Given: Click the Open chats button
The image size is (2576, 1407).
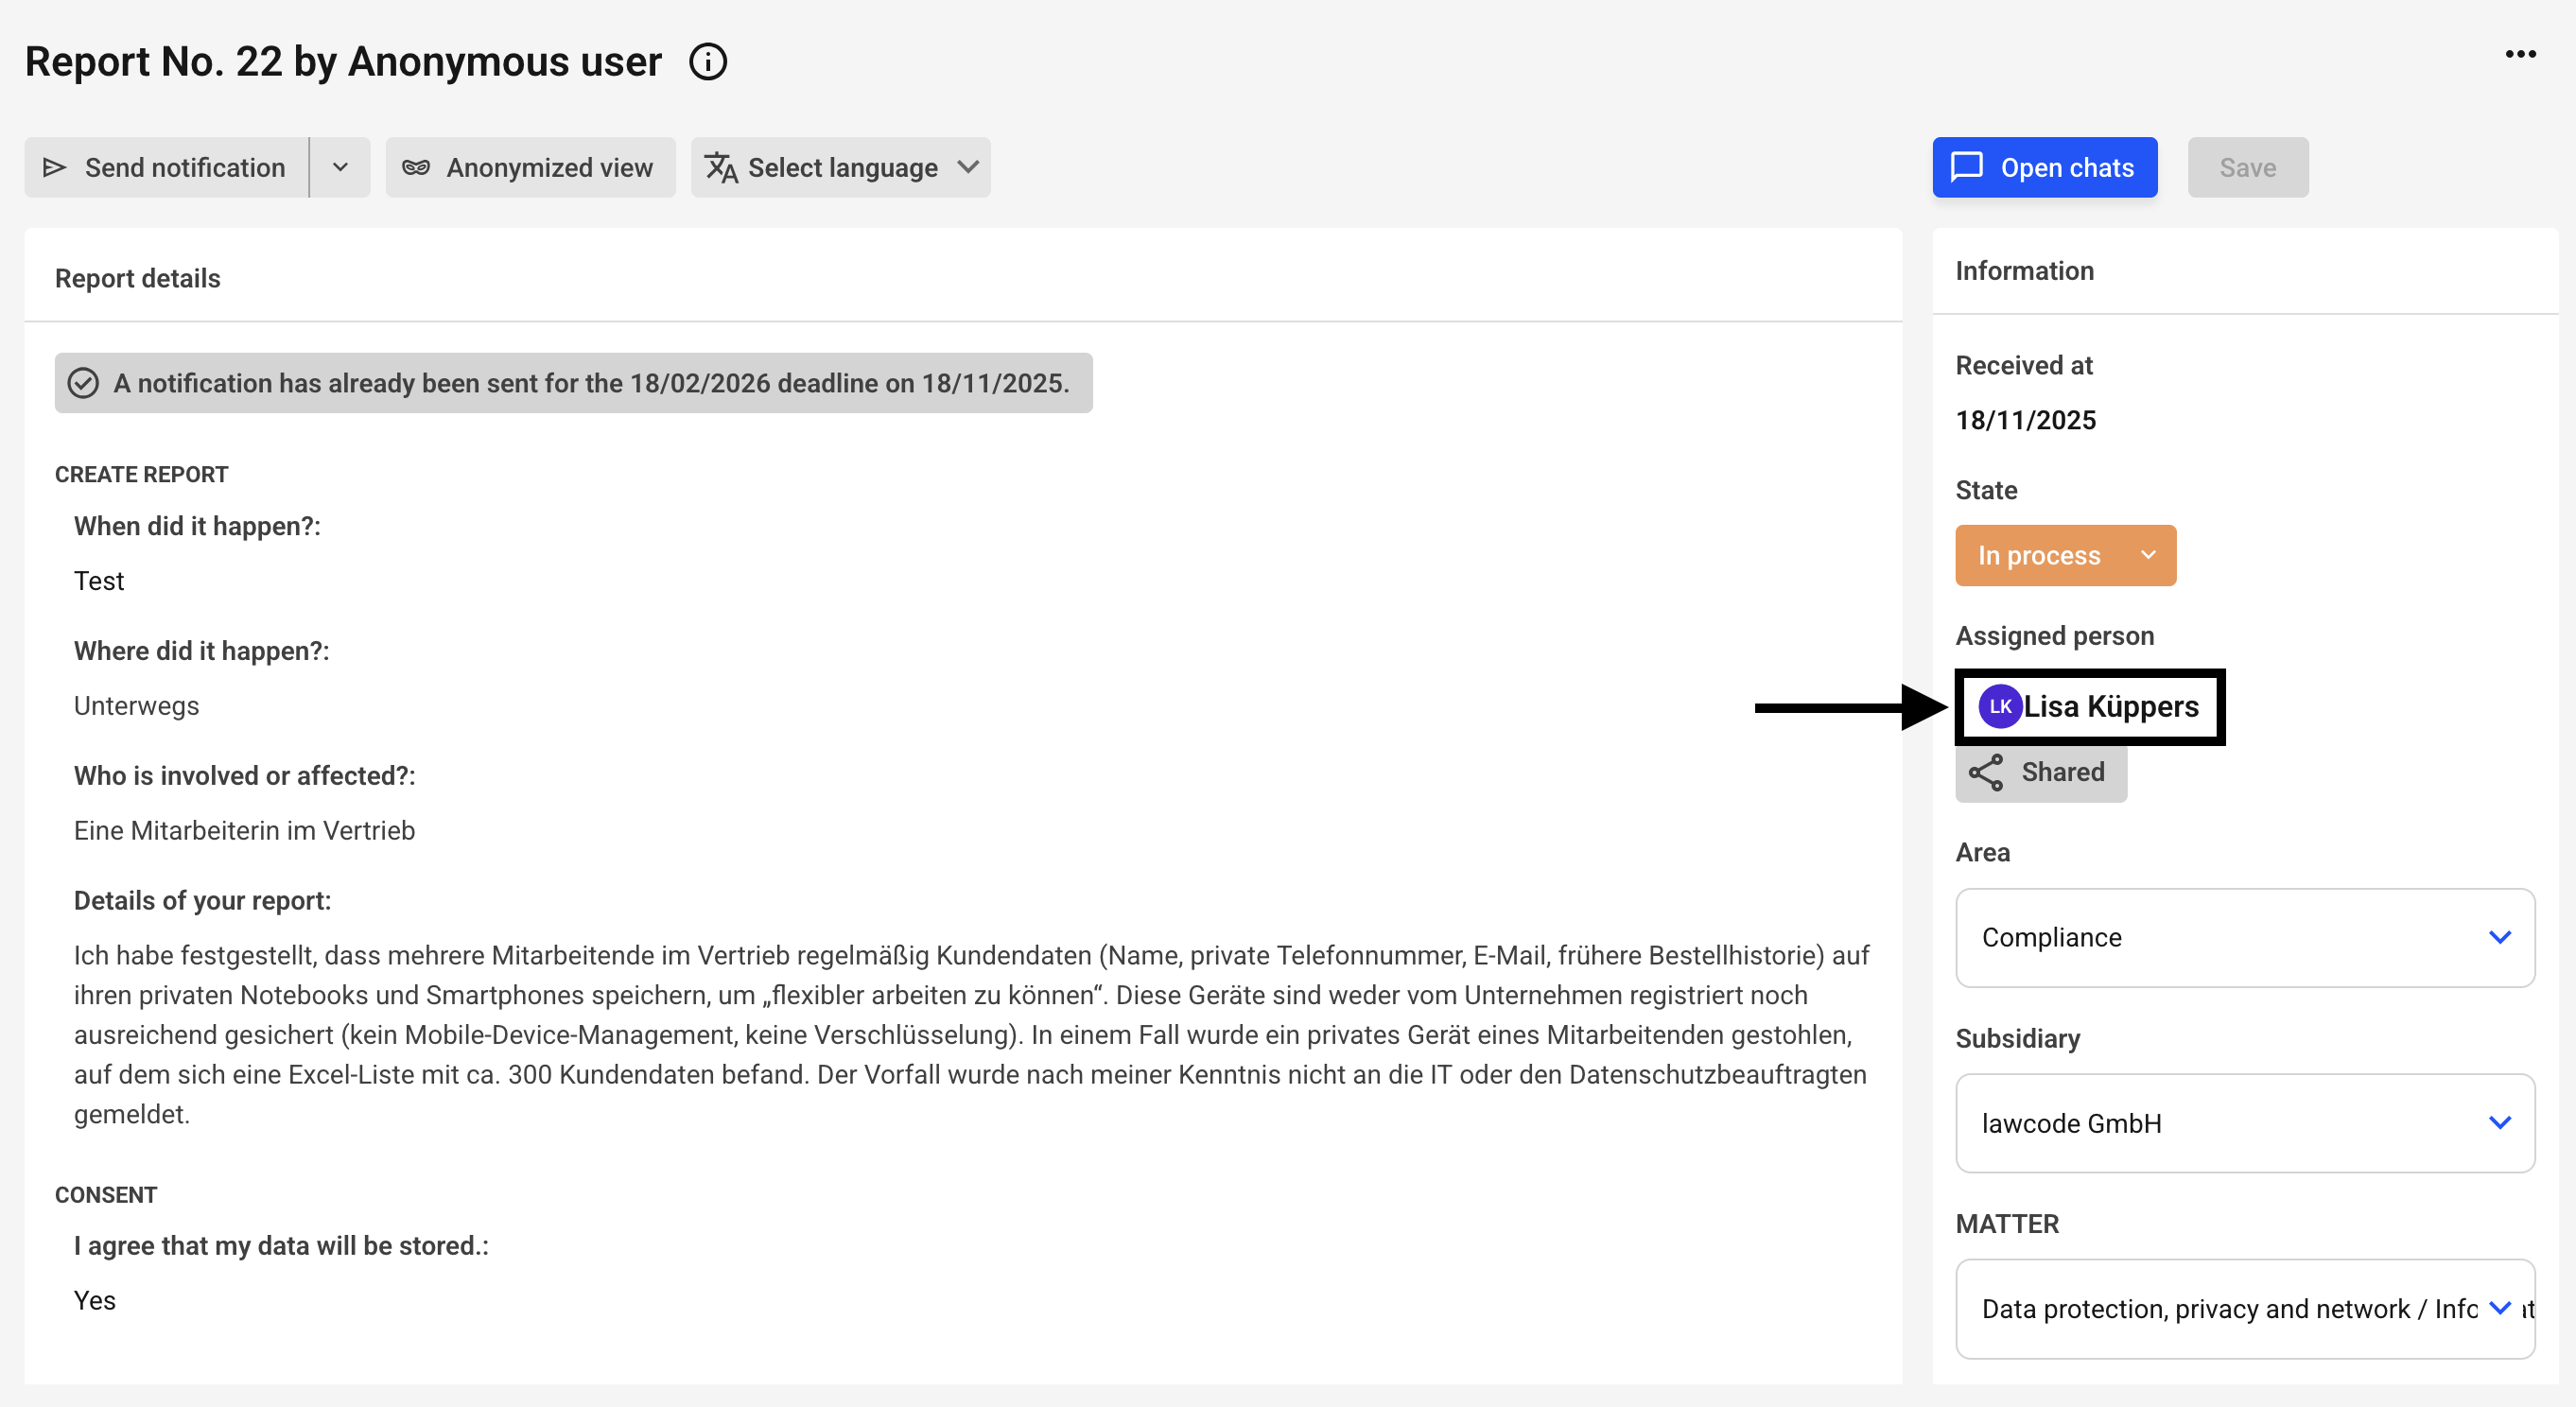Looking at the screenshot, I should point(2045,168).
